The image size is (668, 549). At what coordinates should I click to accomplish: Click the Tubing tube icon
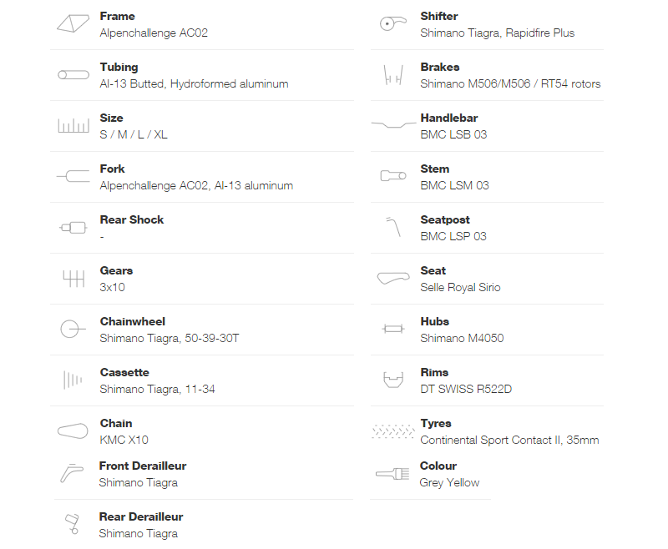pyautogui.click(x=73, y=75)
